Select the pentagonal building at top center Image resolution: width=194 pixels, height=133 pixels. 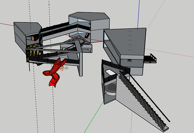click(x=89, y=27)
